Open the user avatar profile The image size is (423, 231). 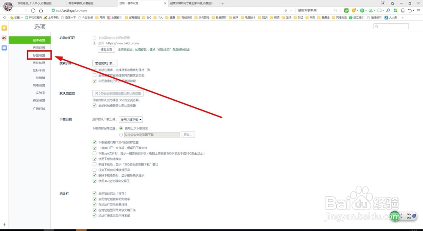[x=8, y=6]
